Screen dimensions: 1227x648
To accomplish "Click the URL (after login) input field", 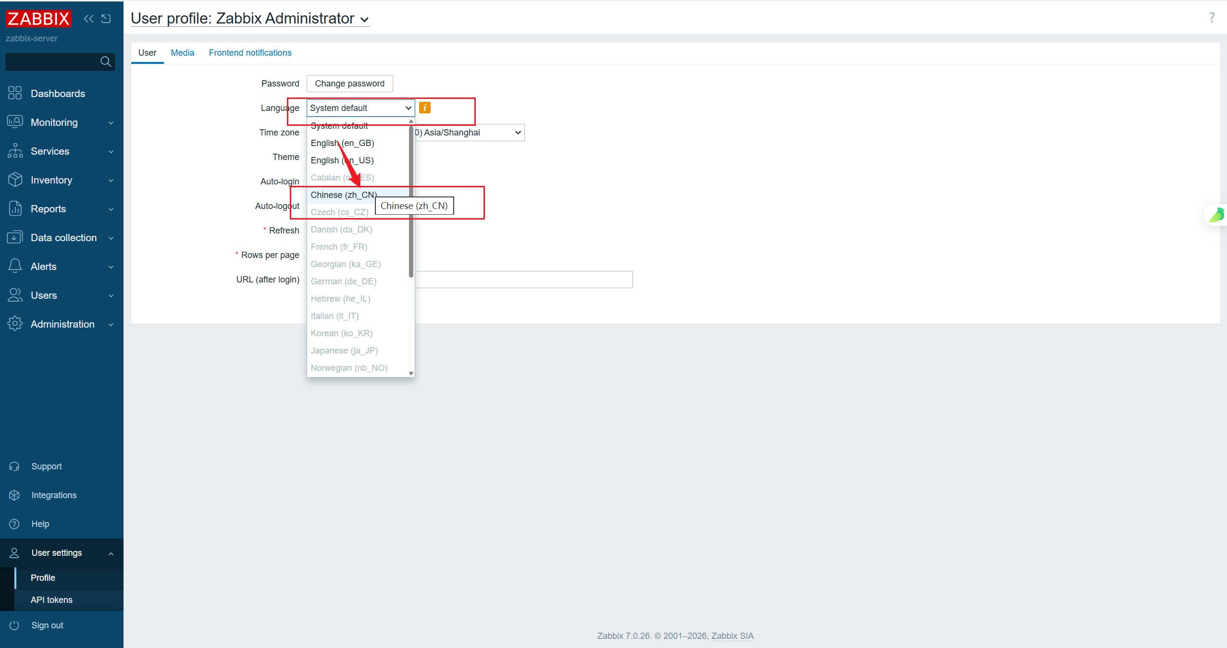I will tap(524, 280).
